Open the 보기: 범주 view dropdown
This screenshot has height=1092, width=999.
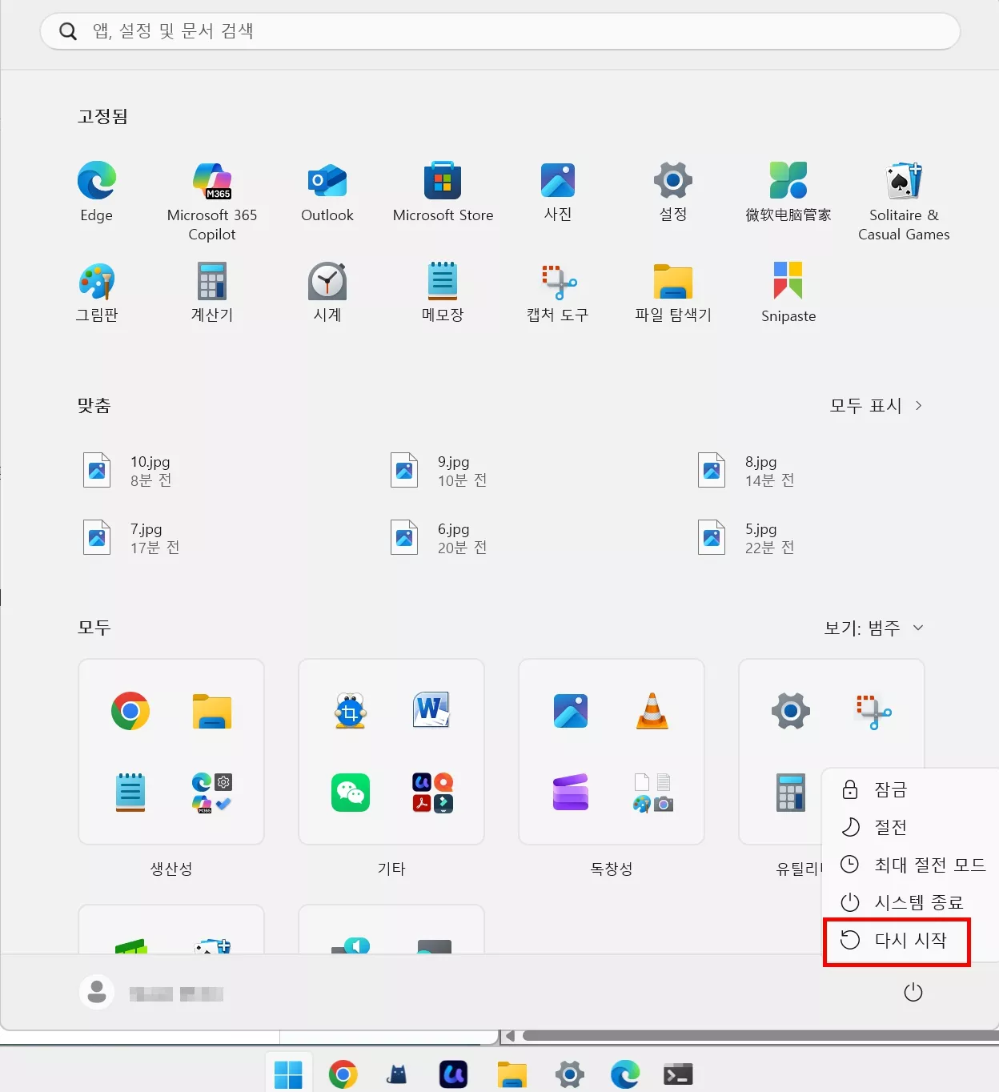[874, 628]
